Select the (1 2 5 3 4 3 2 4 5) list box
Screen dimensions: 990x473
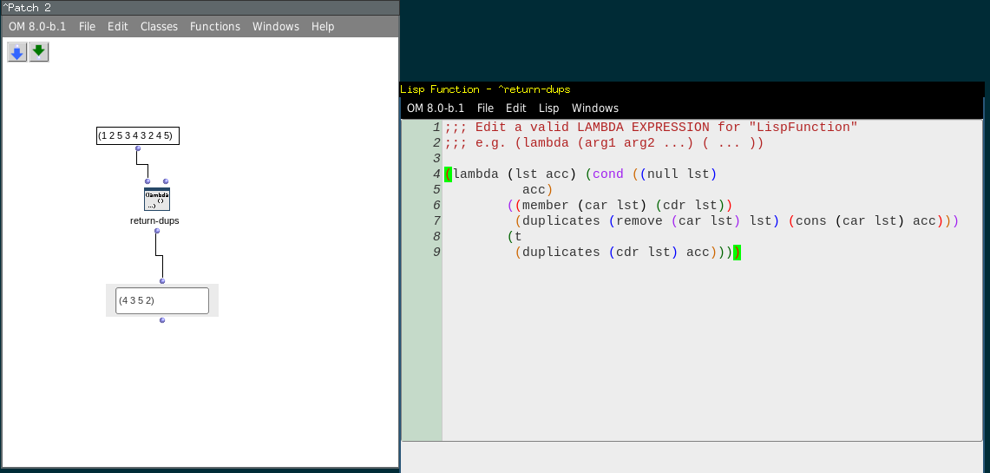(137, 135)
